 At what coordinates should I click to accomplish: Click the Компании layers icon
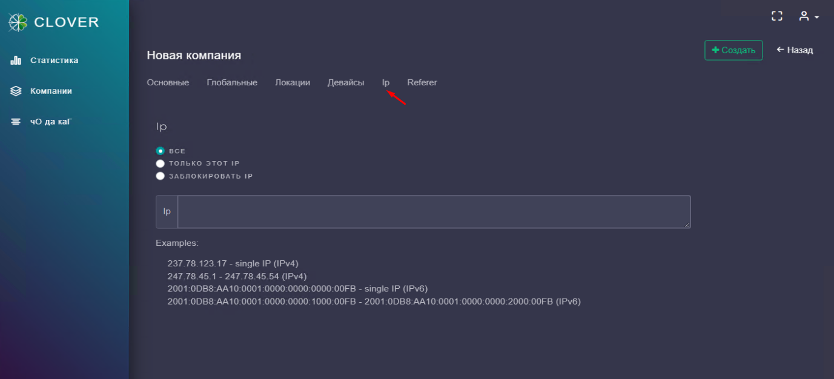16,91
